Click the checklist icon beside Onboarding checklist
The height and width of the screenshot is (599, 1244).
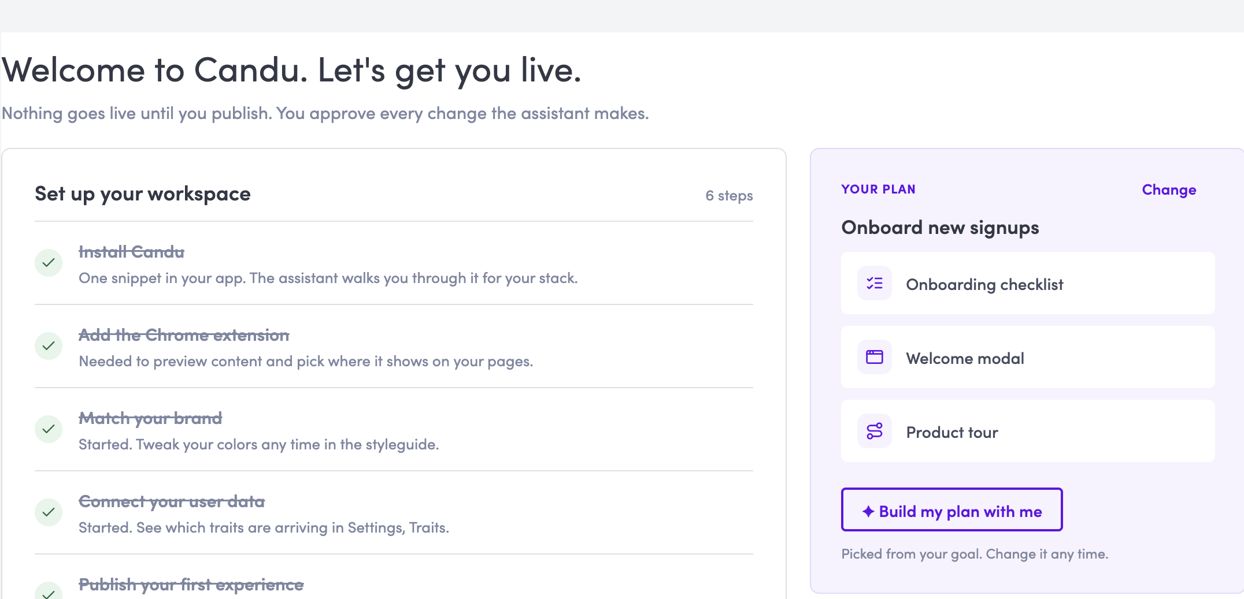[x=874, y=283]
